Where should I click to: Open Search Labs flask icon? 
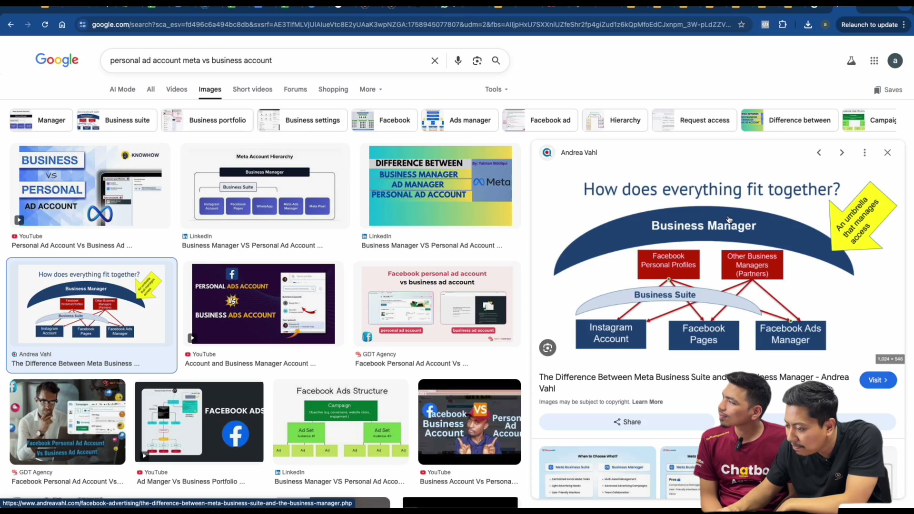(x=851, y=60)
